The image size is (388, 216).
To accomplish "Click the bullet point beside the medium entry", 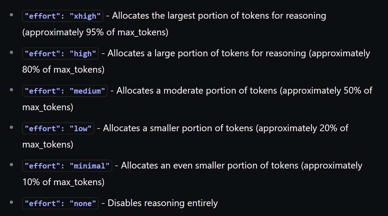I will [11, 89].
